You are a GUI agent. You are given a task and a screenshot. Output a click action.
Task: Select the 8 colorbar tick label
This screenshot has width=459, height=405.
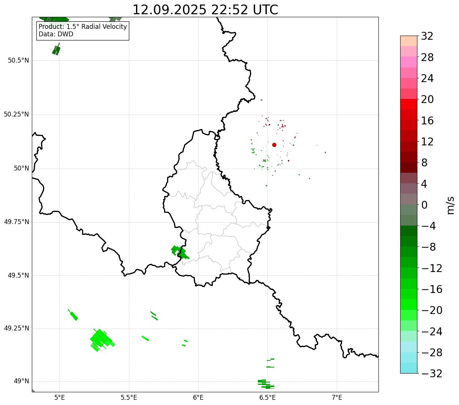[x=424, y=163]
